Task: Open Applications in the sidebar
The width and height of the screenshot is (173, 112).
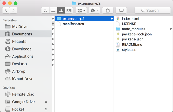Action: click(26, 56)
